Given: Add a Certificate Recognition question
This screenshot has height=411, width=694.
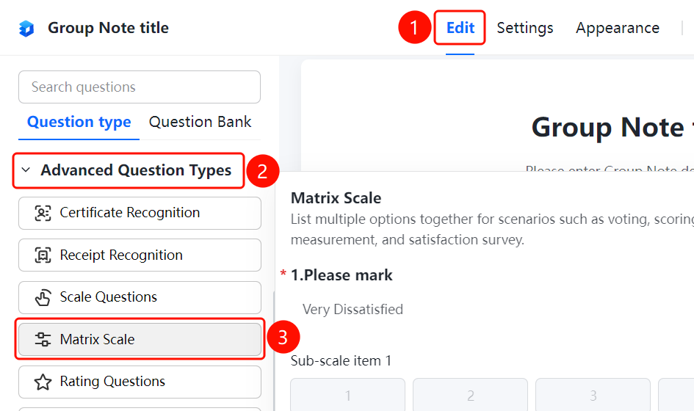Looking at the screenshot, I should pyautogui.click(x=140, y=214).
